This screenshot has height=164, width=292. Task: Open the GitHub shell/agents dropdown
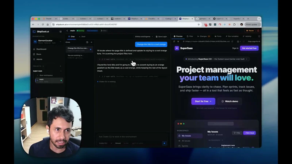click(144, 37)
